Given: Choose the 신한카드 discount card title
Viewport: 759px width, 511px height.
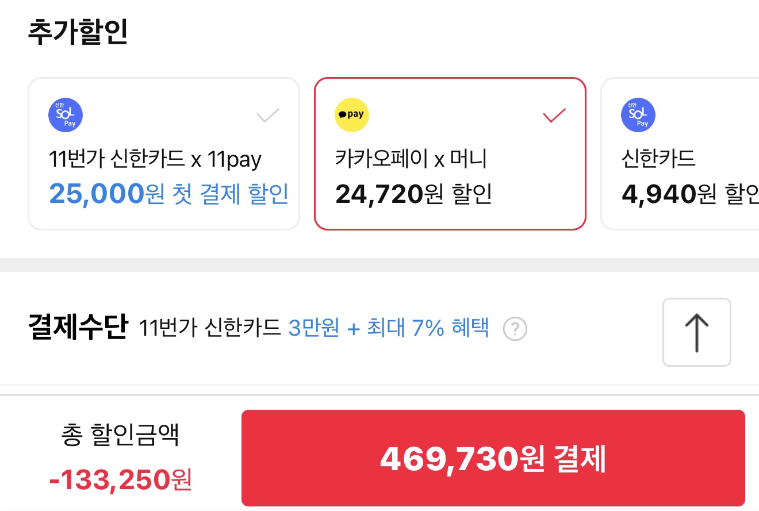Looking at the screenshot, I should [x=659, y=159].
